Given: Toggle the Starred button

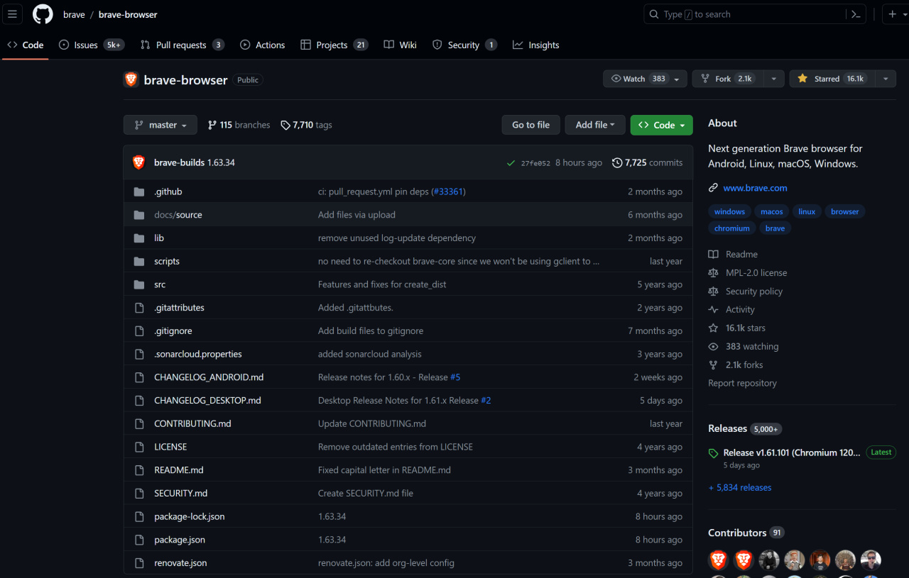Looking at the screenshot, I should click(832, 79).
